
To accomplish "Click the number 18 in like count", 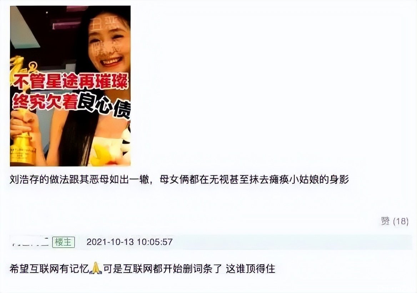I will 401,222.
